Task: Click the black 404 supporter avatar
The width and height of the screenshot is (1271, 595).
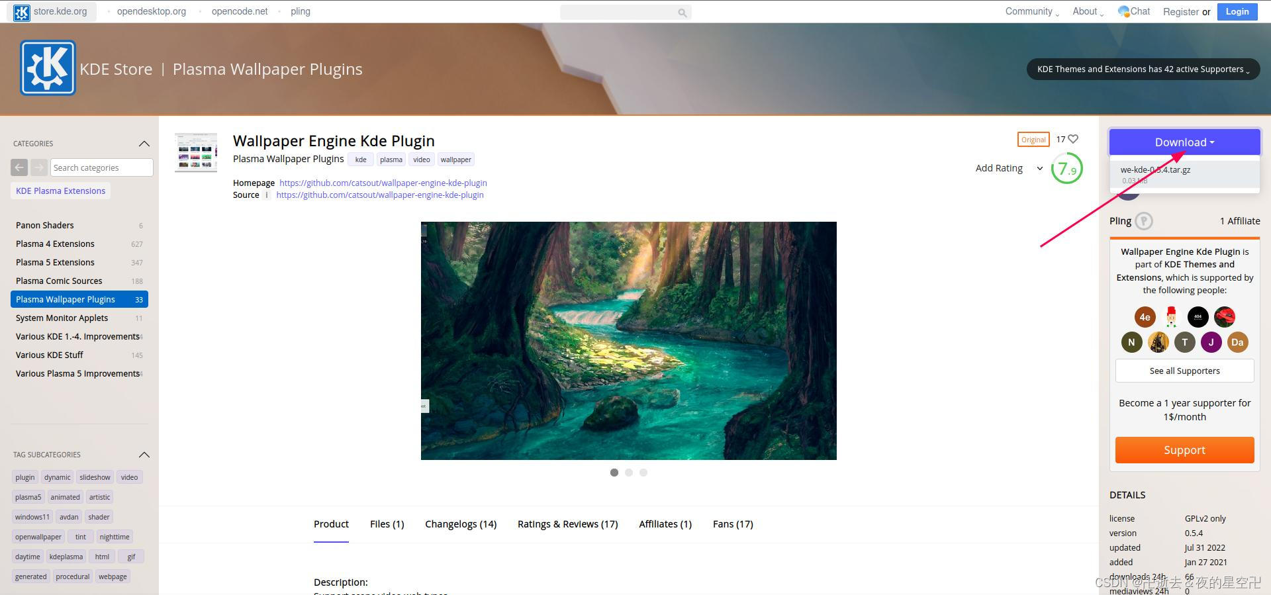Action: coord(1198,317)
